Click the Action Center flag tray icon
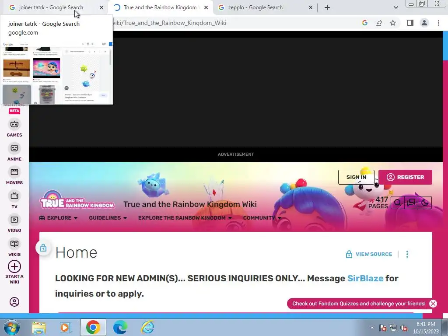This screenshot has width=448, height=336. 383,328
